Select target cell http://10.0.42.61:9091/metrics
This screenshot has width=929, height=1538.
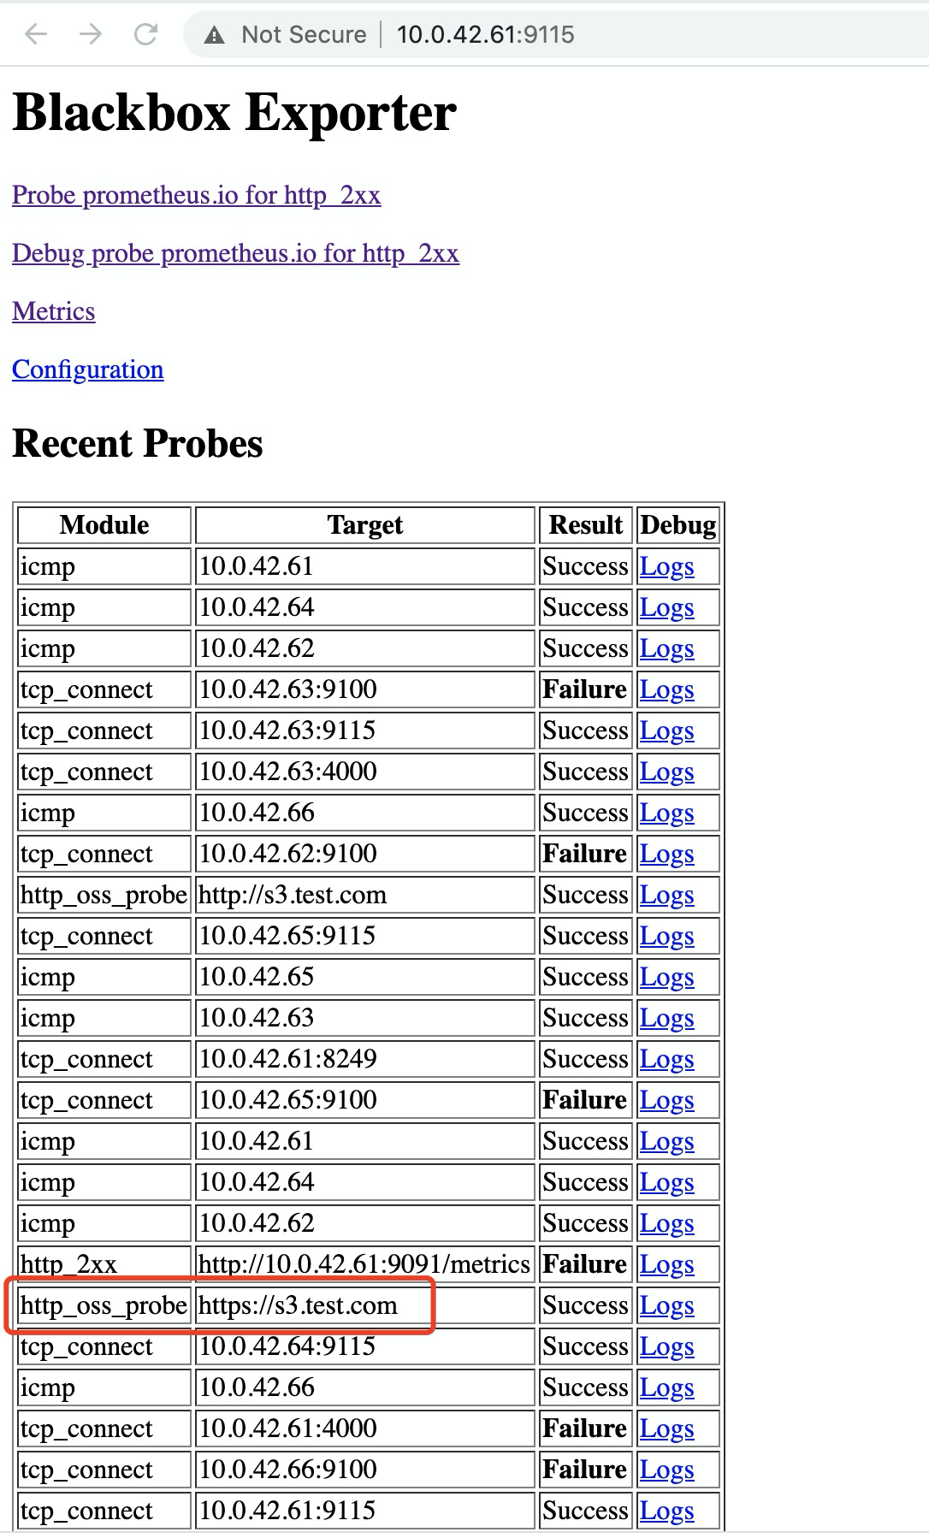click(365, 1264)
